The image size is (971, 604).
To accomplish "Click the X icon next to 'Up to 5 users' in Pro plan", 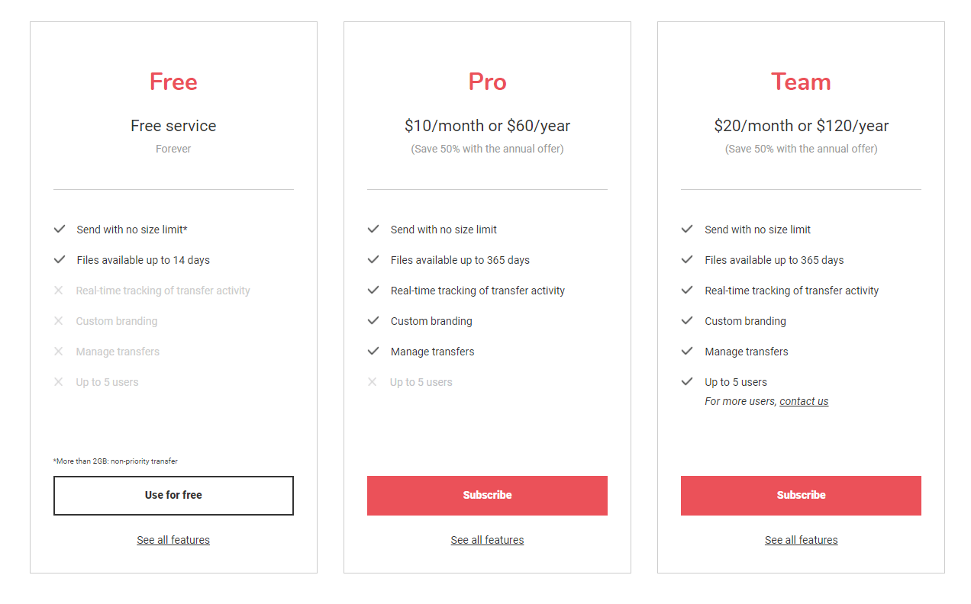I will [373, 381].
